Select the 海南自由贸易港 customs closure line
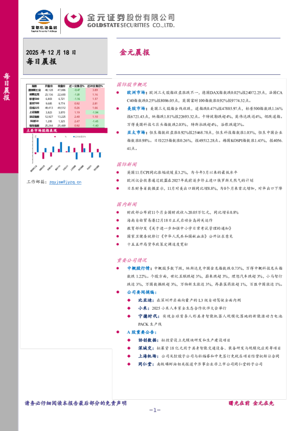 pos(170,220)
